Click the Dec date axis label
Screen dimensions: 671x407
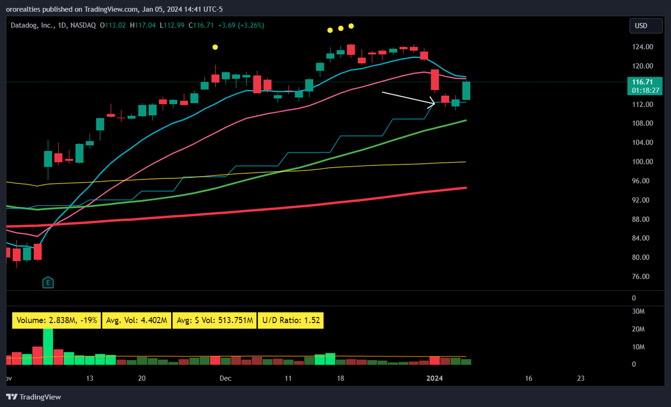(x=225, y=378)
